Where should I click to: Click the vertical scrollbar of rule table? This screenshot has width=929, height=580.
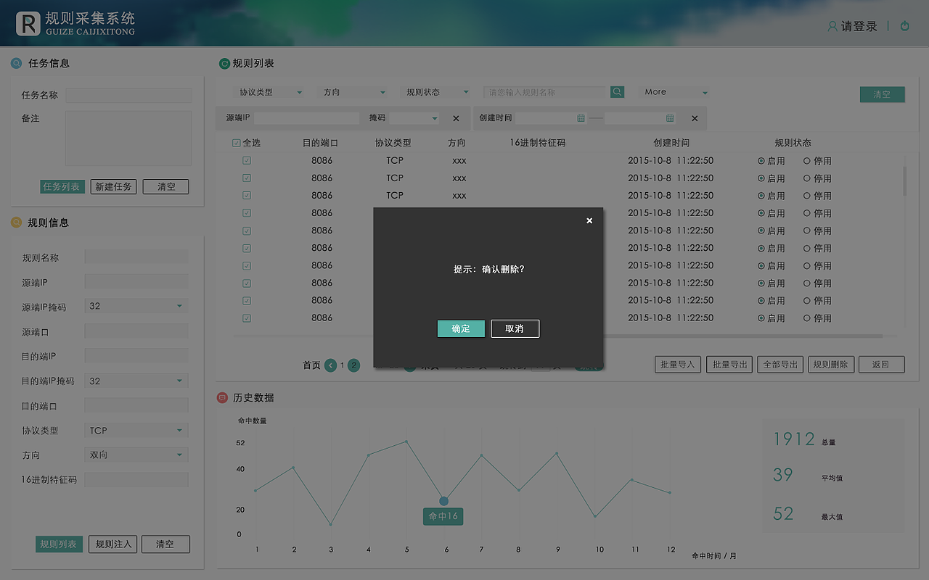point(904,181)
